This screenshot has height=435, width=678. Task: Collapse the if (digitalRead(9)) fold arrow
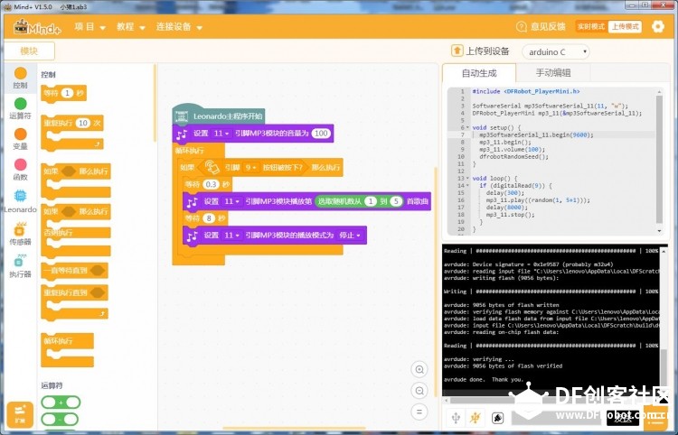(467, 186)
